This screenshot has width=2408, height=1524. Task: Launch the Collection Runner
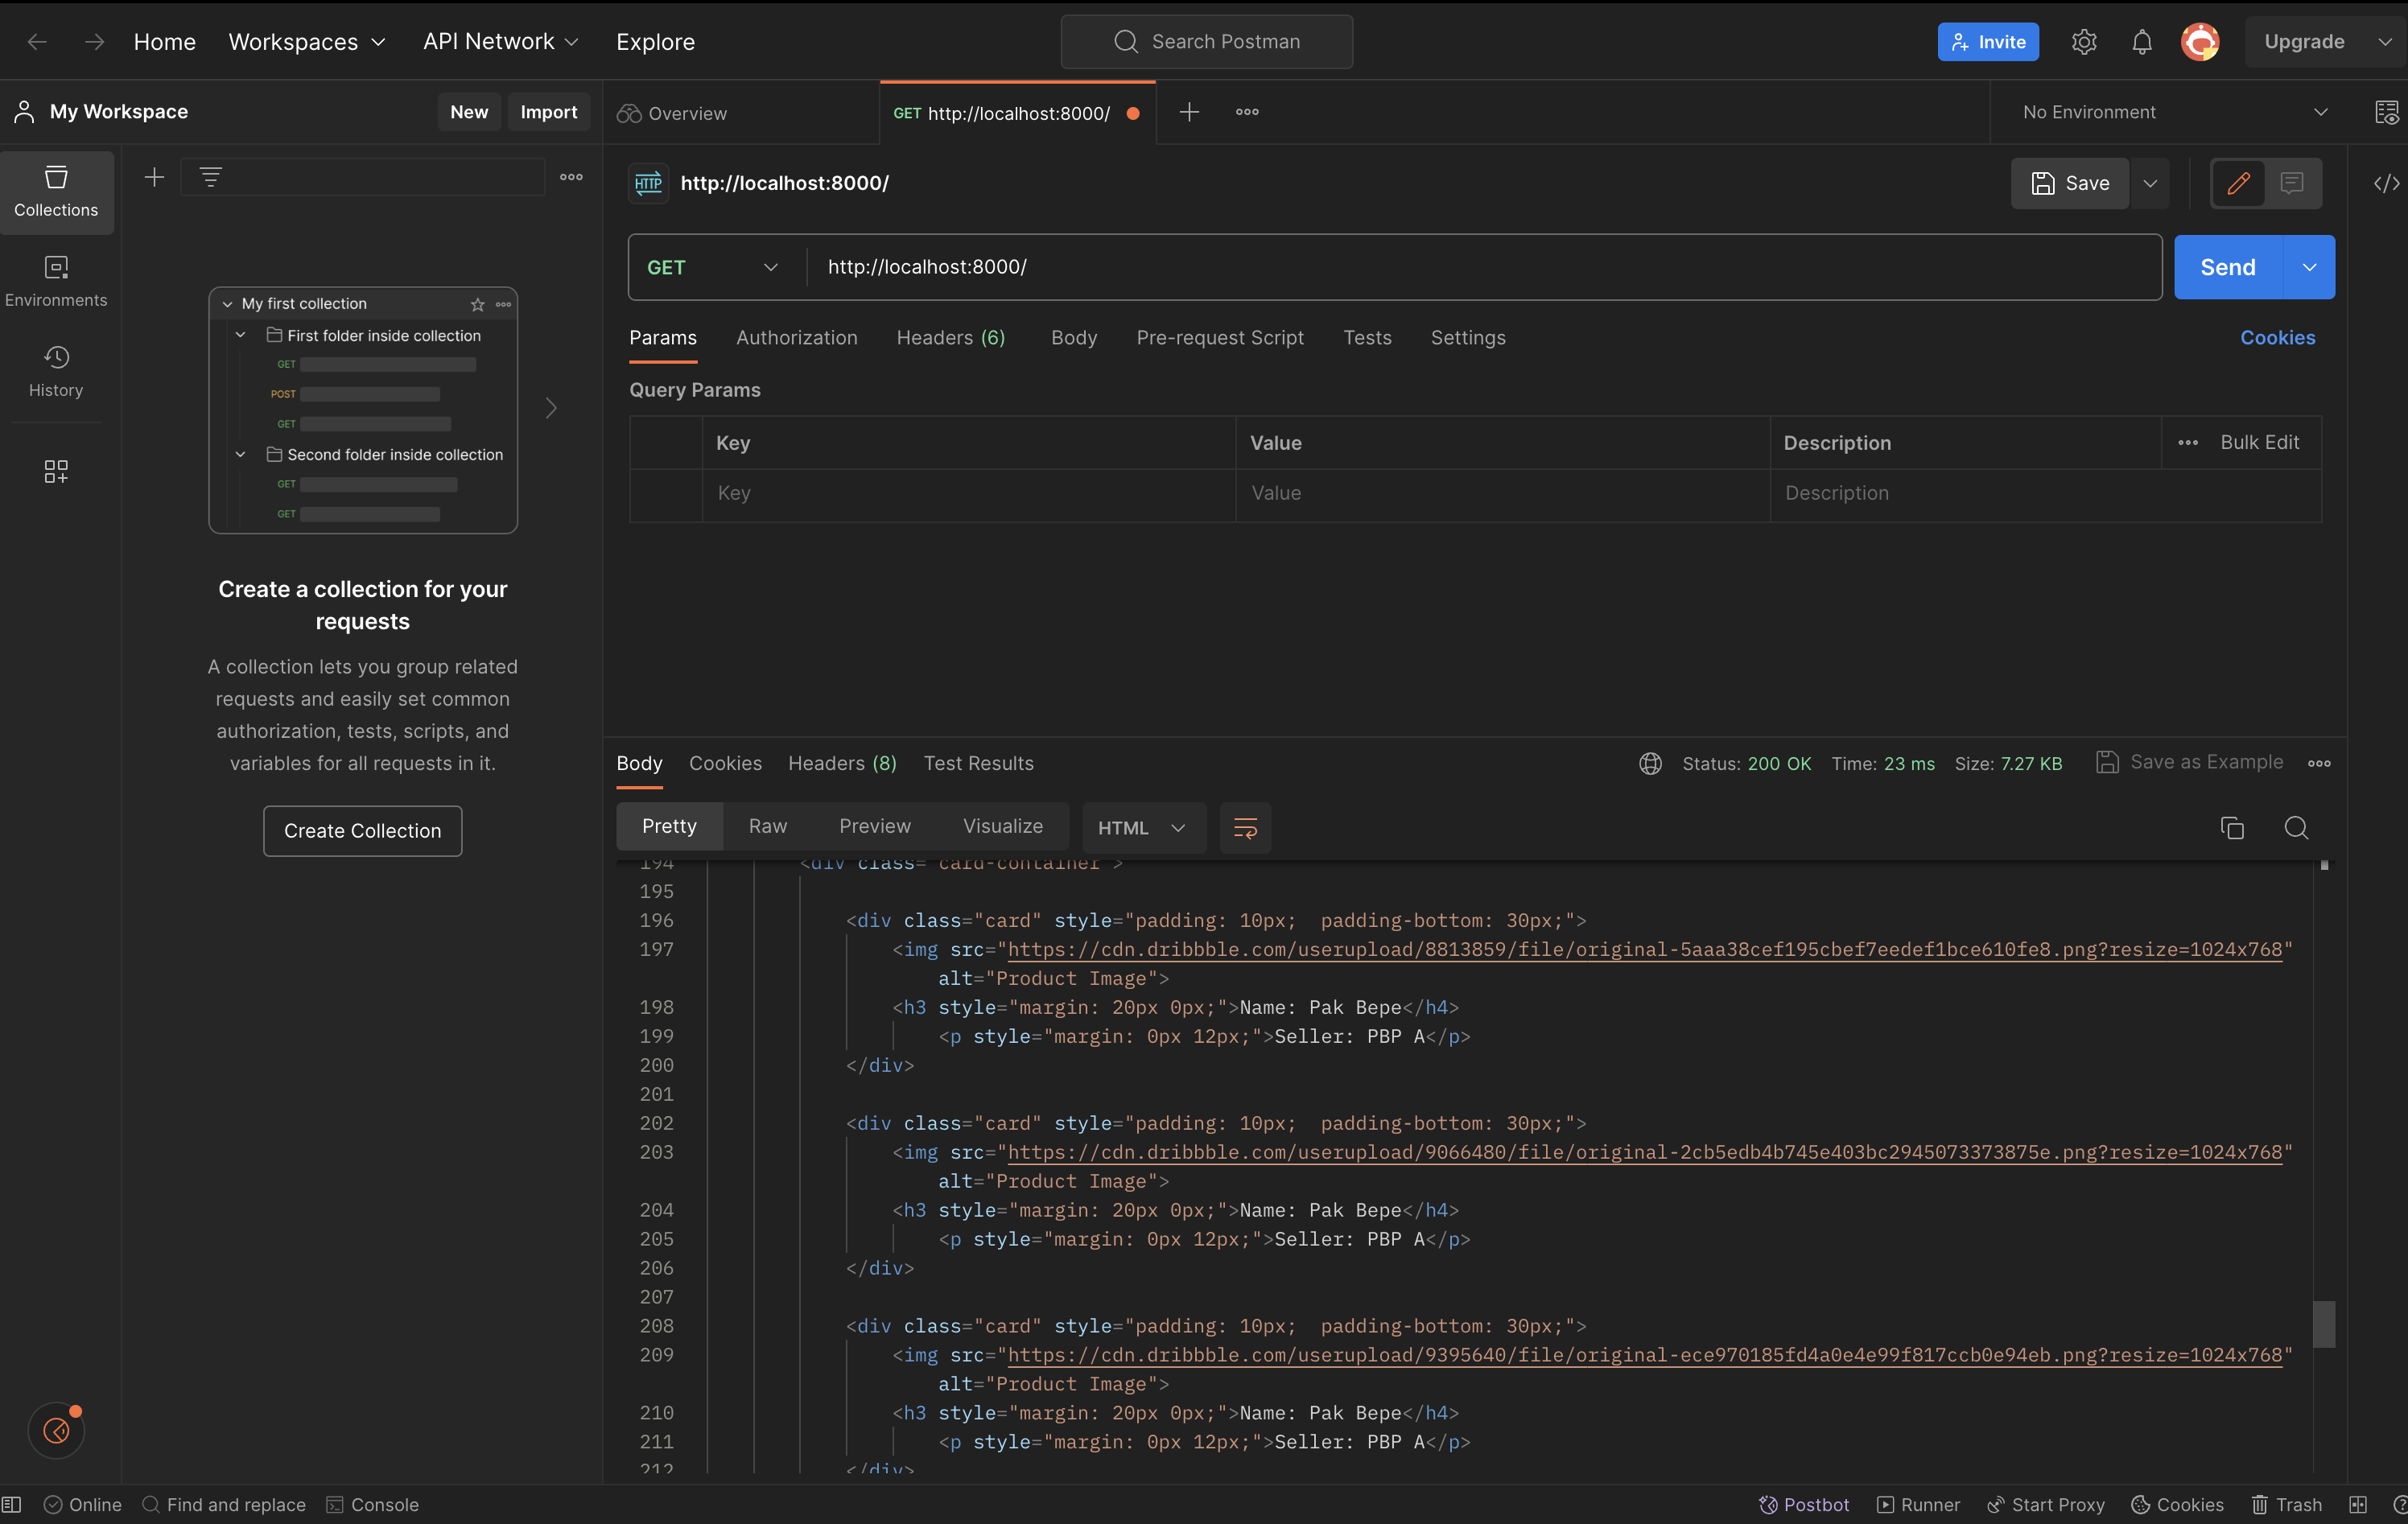click(1919, 1504)
